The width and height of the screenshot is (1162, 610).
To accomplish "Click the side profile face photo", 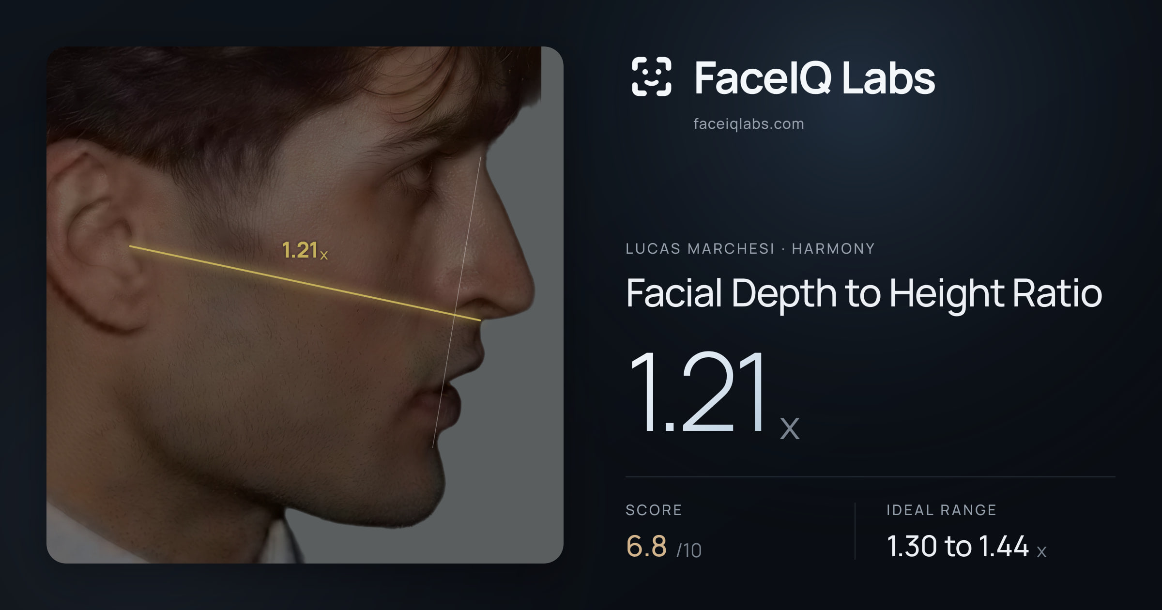I will coord(305,305).
